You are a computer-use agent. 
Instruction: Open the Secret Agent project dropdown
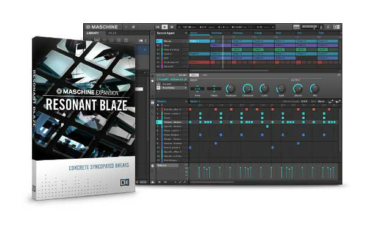point(186,33)
